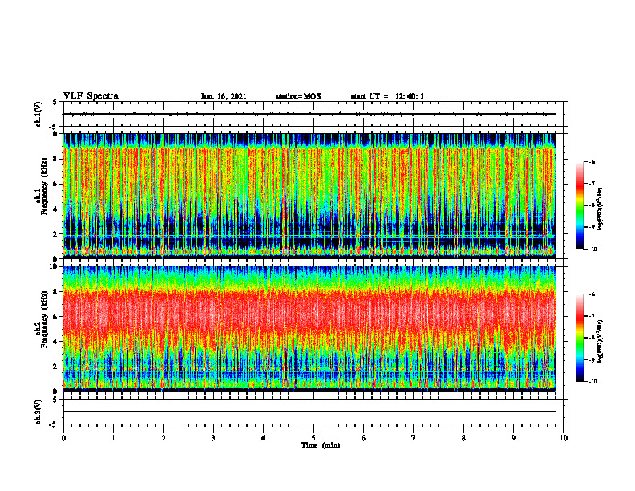The height and width of the screenshot is (491, 635).
Task: Click the ch.1 color bar log(PSD) unit label
Action: [601, 209]
